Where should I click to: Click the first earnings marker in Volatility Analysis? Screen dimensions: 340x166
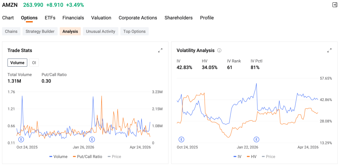[181, 139]
